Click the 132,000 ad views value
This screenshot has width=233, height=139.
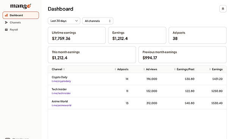(152, 91)
